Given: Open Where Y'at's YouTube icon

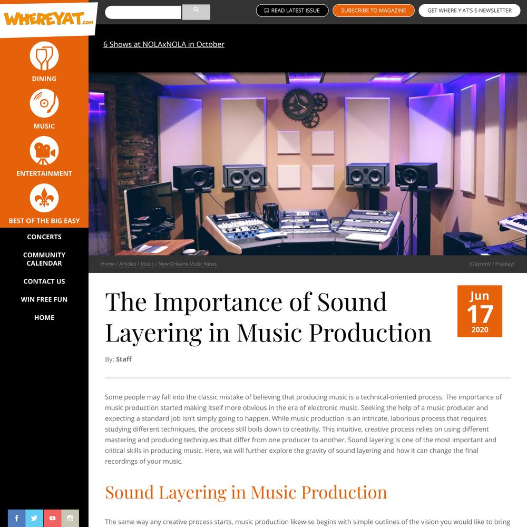Looking at the screenshot, I should pyautogui.click(x=52, y=518).
